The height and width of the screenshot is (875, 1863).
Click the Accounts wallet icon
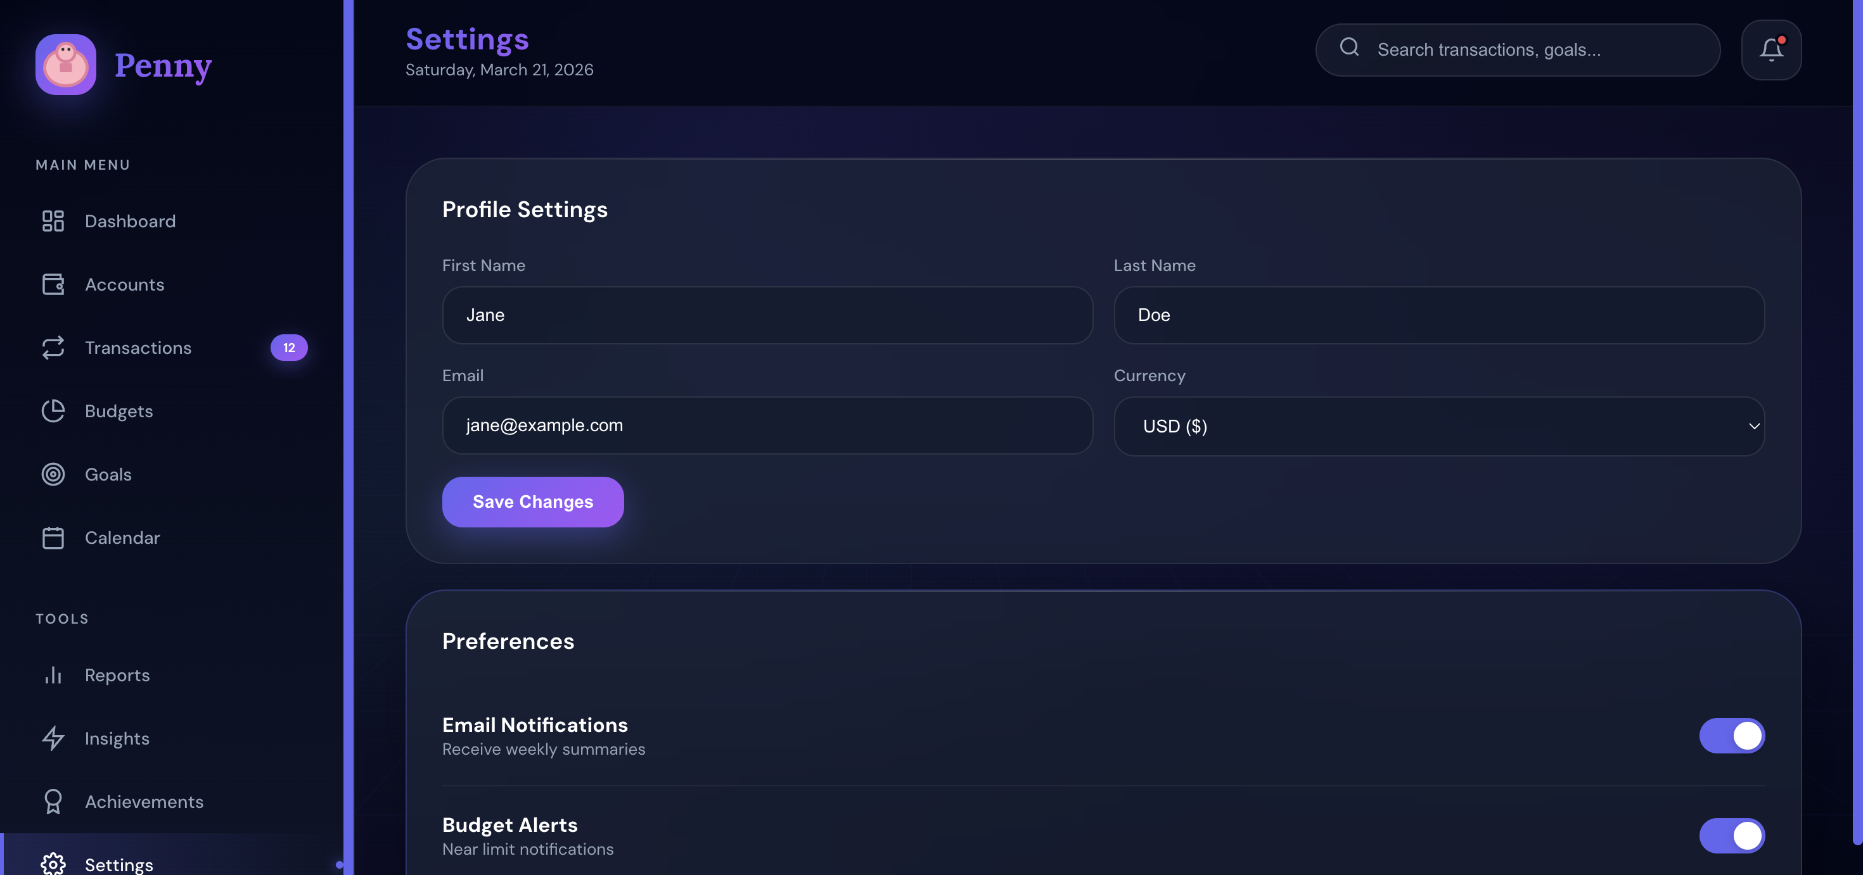[53, 285]
